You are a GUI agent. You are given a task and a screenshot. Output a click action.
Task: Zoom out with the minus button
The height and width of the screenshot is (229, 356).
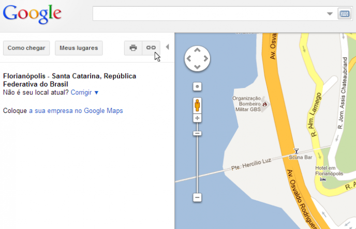(x=197, y=197)
